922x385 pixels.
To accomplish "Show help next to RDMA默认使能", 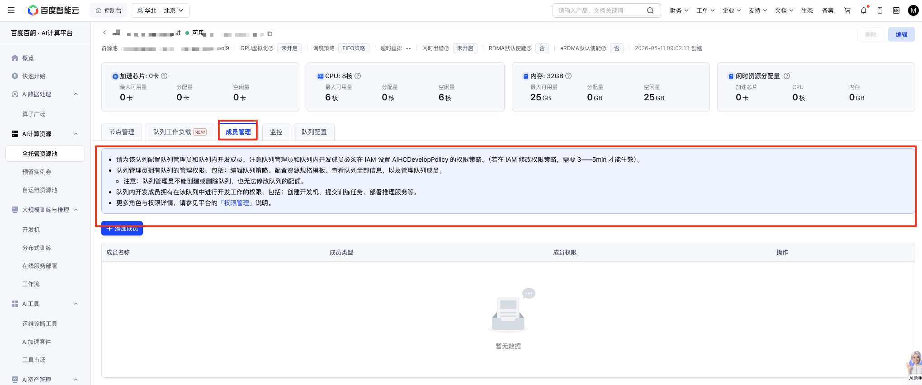I will (x=529, y=48).
